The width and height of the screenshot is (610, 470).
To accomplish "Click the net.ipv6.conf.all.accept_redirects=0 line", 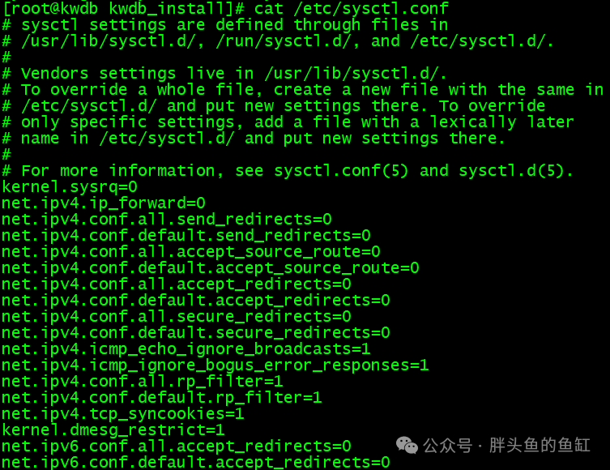I will point(177,446).
